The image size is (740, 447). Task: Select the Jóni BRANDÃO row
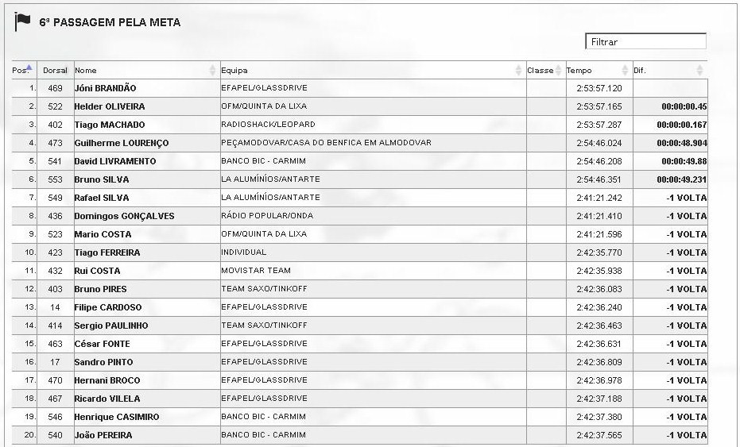point(105,88)
